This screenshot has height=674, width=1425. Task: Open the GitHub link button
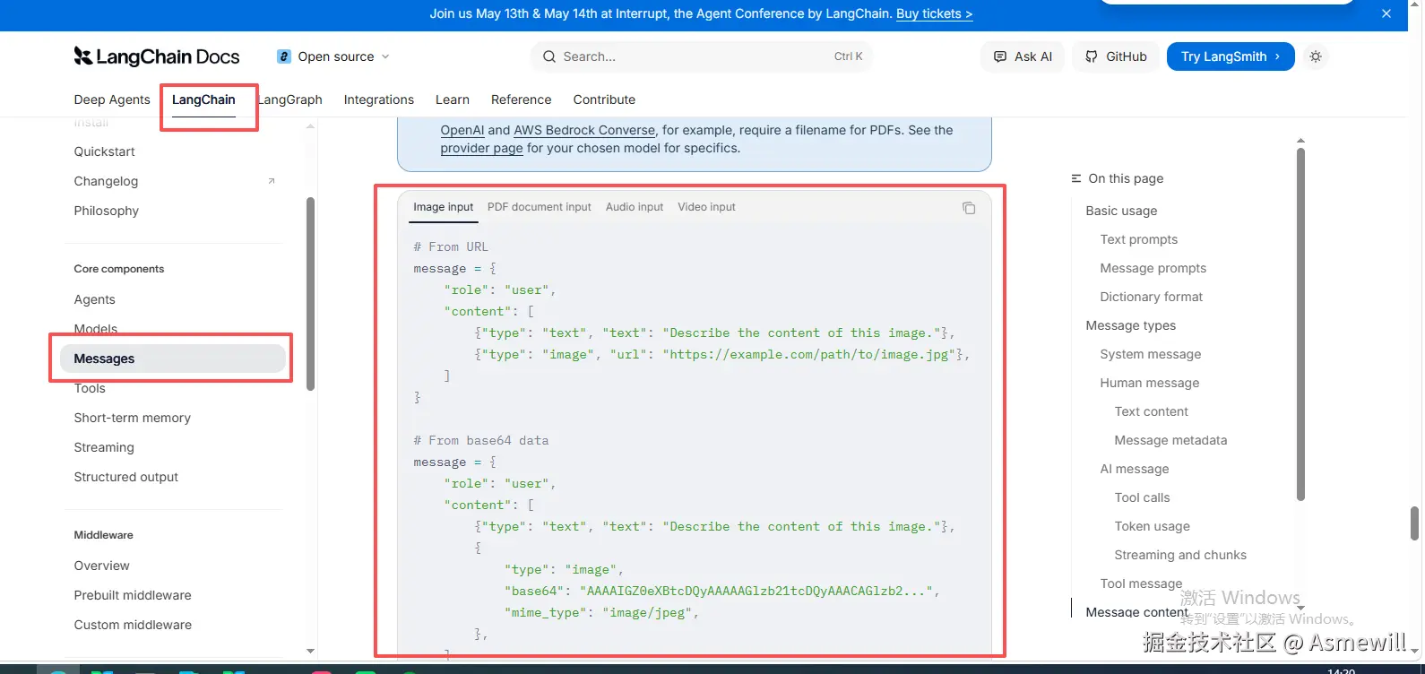coord(1116,56)
